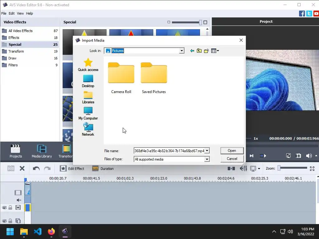Close the Import Media dialog
The width and height of the screenshot is (319, 239).
tap(241, 40)
